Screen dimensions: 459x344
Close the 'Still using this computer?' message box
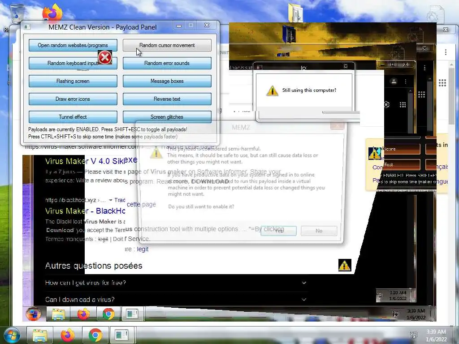click(346, 66)
